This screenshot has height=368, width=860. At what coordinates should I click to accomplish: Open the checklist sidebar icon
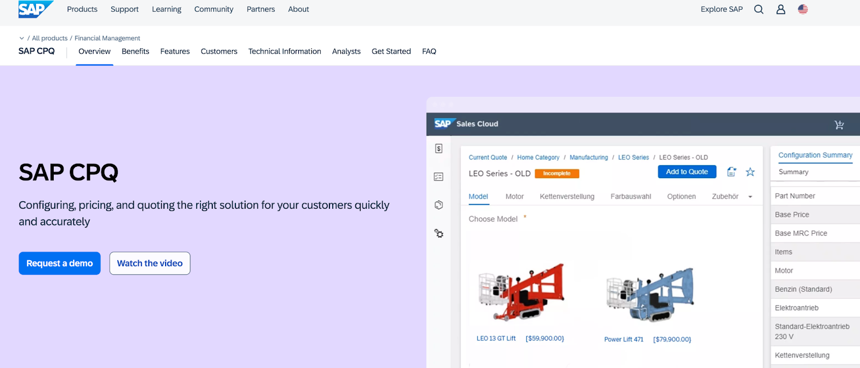click(439, 176)
